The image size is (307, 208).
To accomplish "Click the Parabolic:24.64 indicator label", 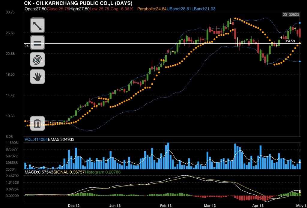I will coord(152,9).
